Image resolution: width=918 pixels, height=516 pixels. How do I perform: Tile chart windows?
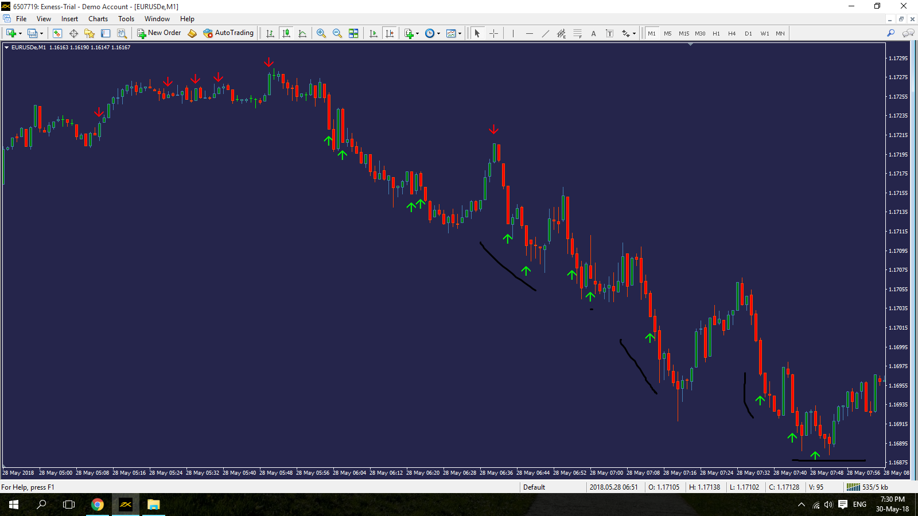[353, 33]
